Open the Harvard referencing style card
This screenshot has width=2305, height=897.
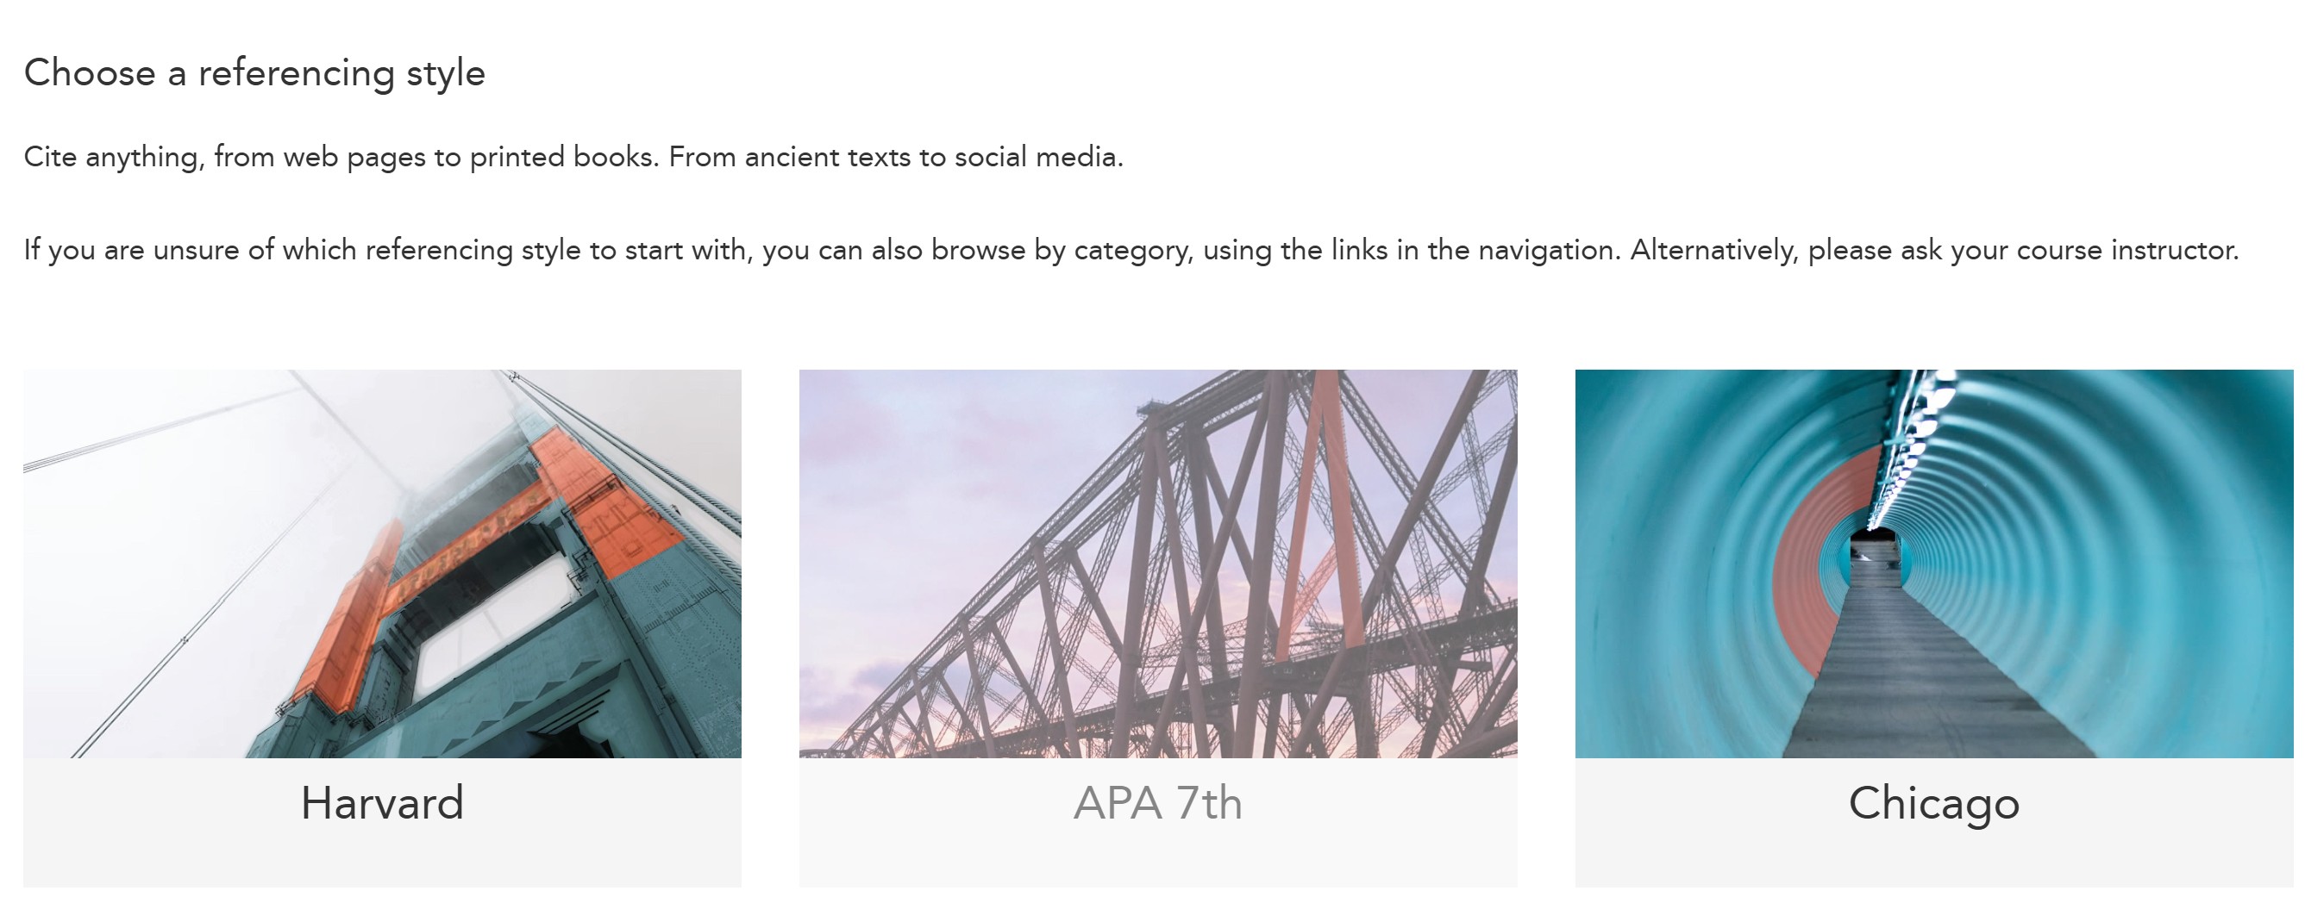tap(382, 628)
